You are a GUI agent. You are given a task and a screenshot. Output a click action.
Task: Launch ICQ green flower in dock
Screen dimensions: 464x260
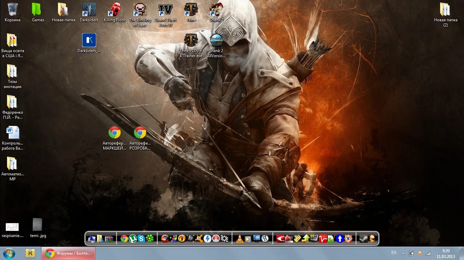point(149,239)
